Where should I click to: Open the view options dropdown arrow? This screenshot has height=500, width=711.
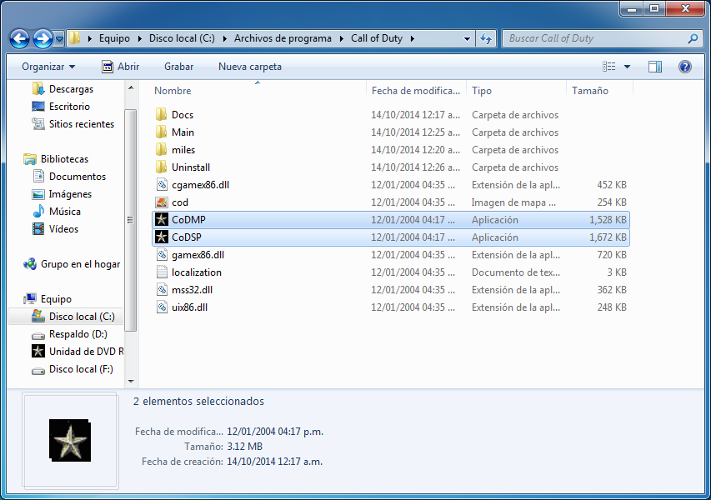pos(627,67)
